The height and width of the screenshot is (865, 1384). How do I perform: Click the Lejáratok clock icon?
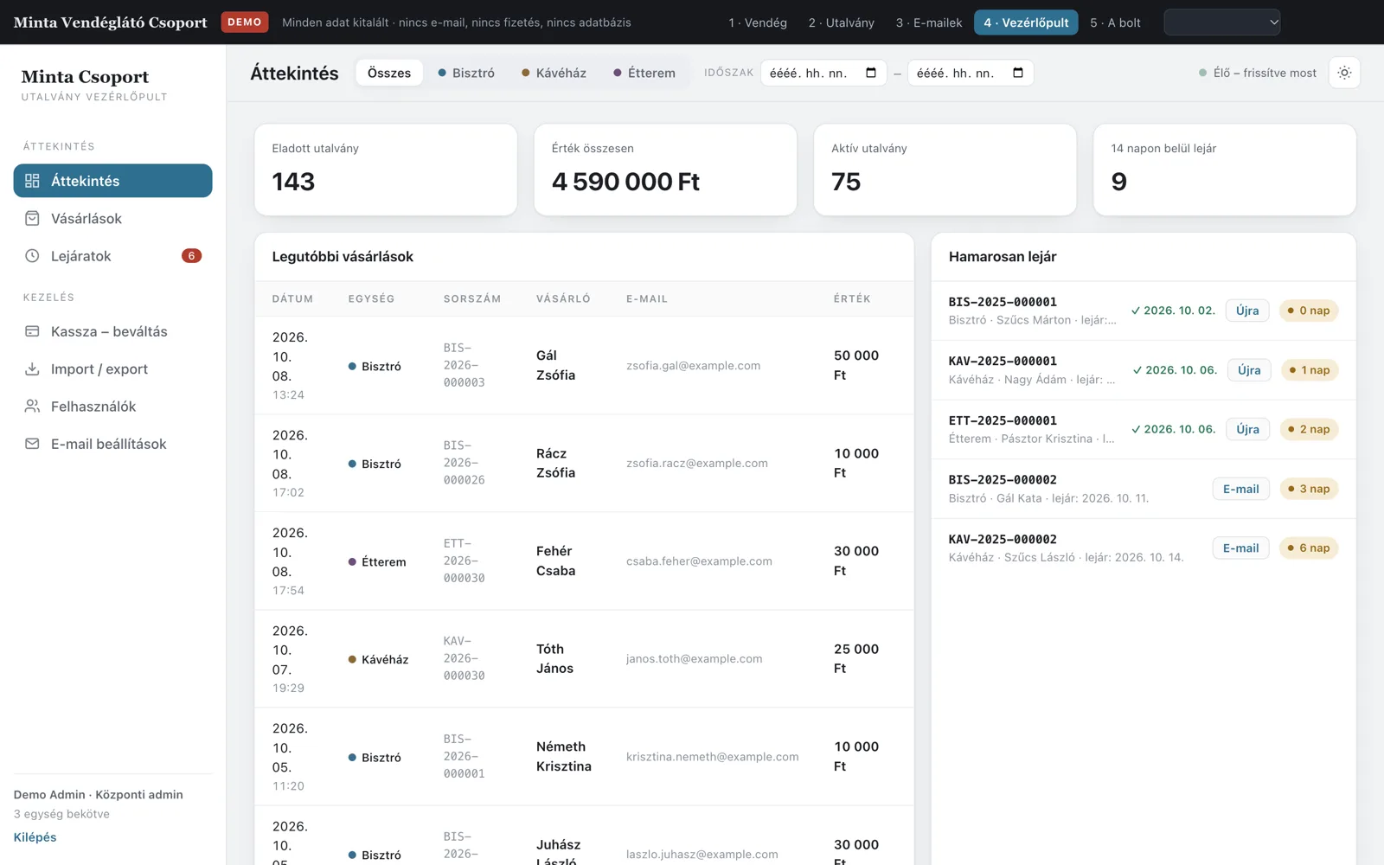point(32,256)
